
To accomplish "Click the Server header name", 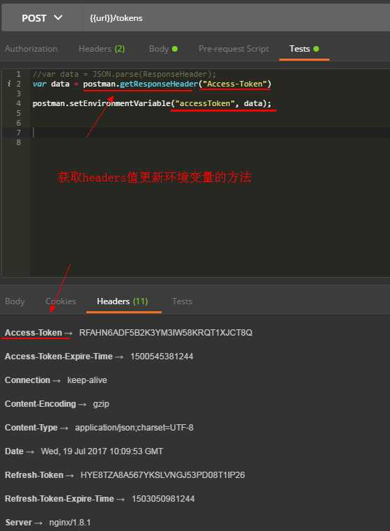I will [18, 522].
